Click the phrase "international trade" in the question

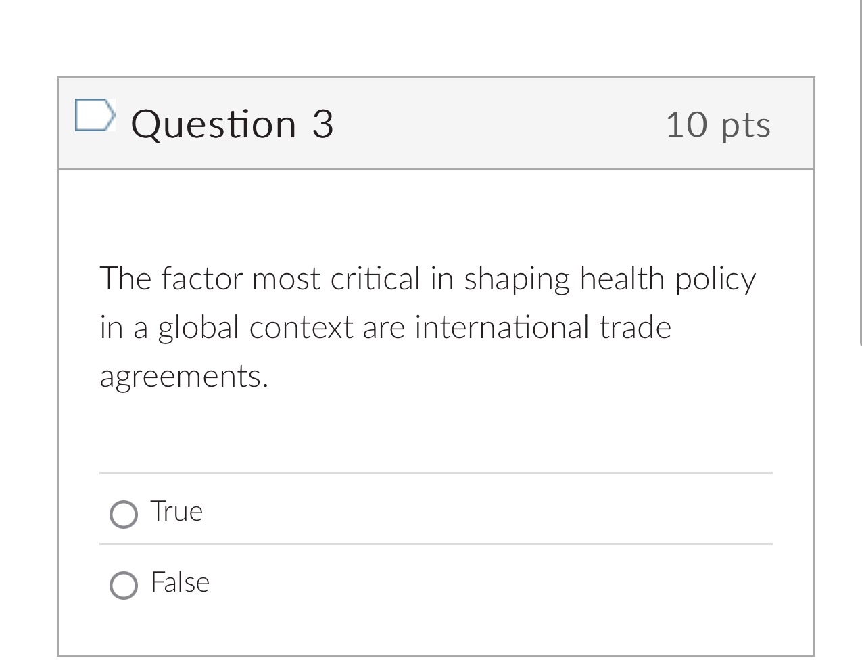coord(543,328)
